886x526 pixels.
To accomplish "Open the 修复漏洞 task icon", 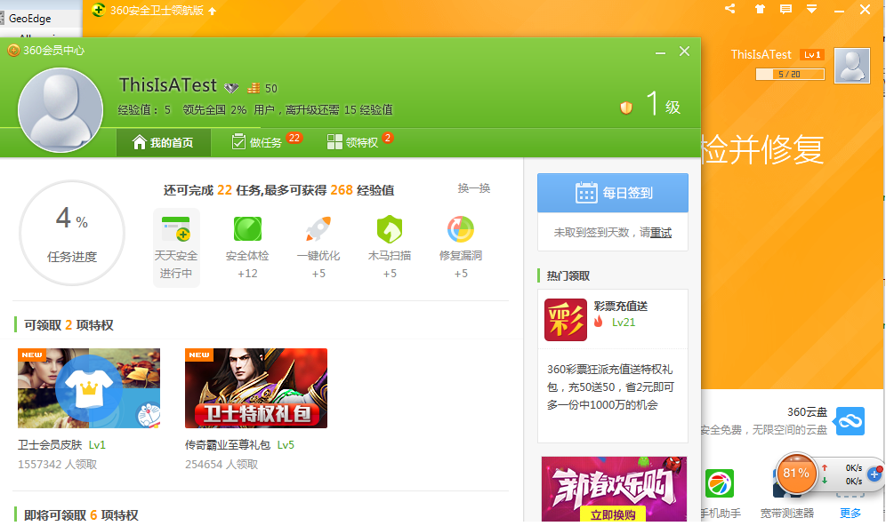I will 461,229.
